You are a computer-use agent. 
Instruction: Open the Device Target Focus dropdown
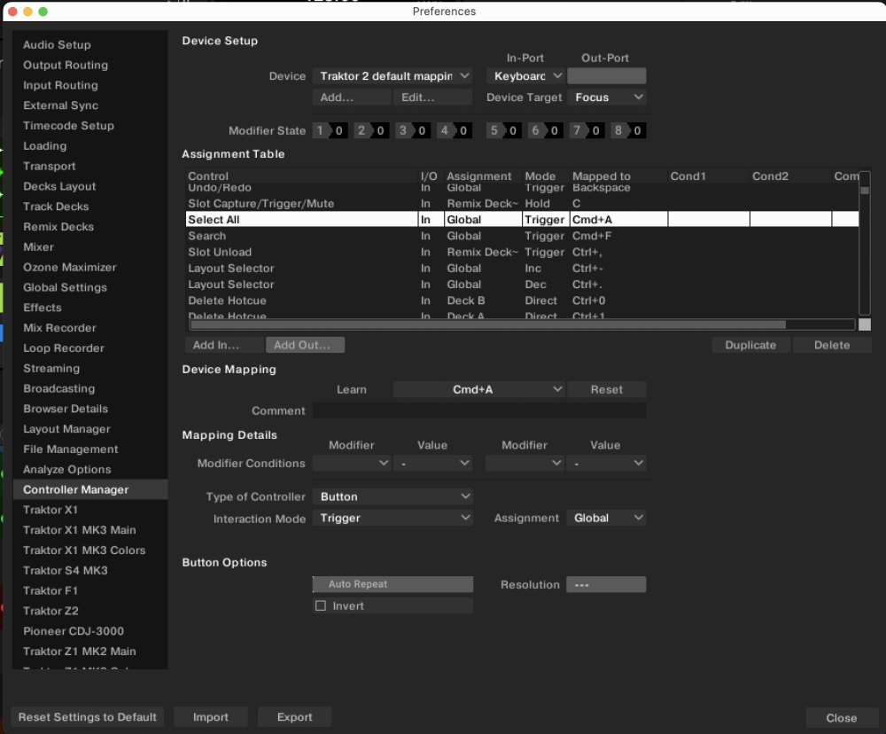pyautogui.click(x=606, y=98)
